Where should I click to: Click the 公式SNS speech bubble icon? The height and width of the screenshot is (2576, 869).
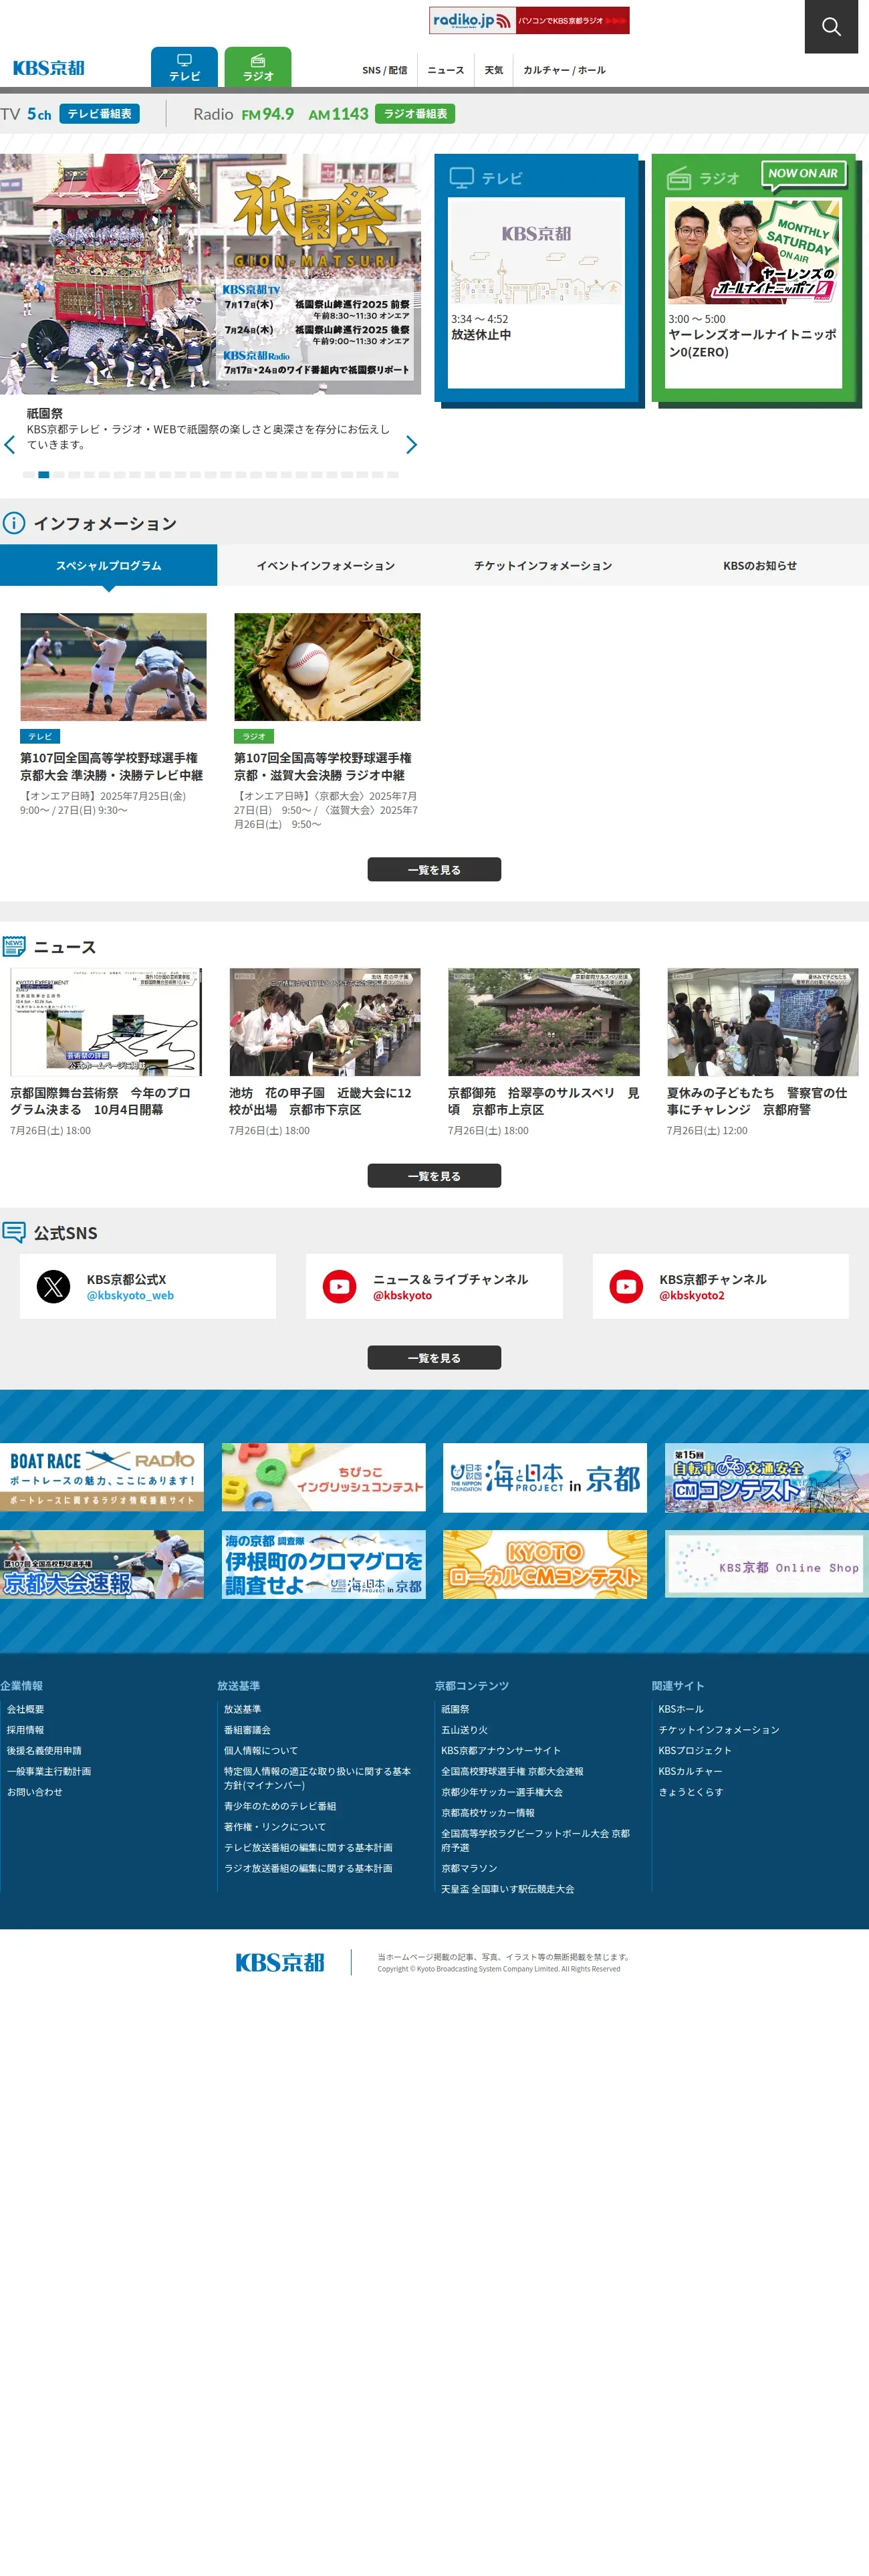(14, 1232)
